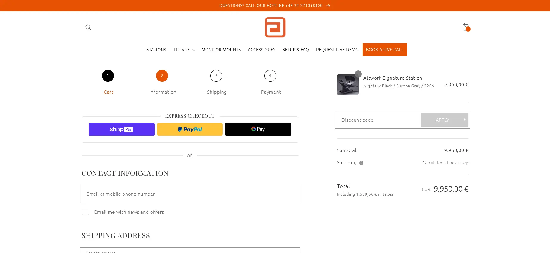
Task: Click the APPLY discount button
Action: pyautogui.click(x=445, y=120)
